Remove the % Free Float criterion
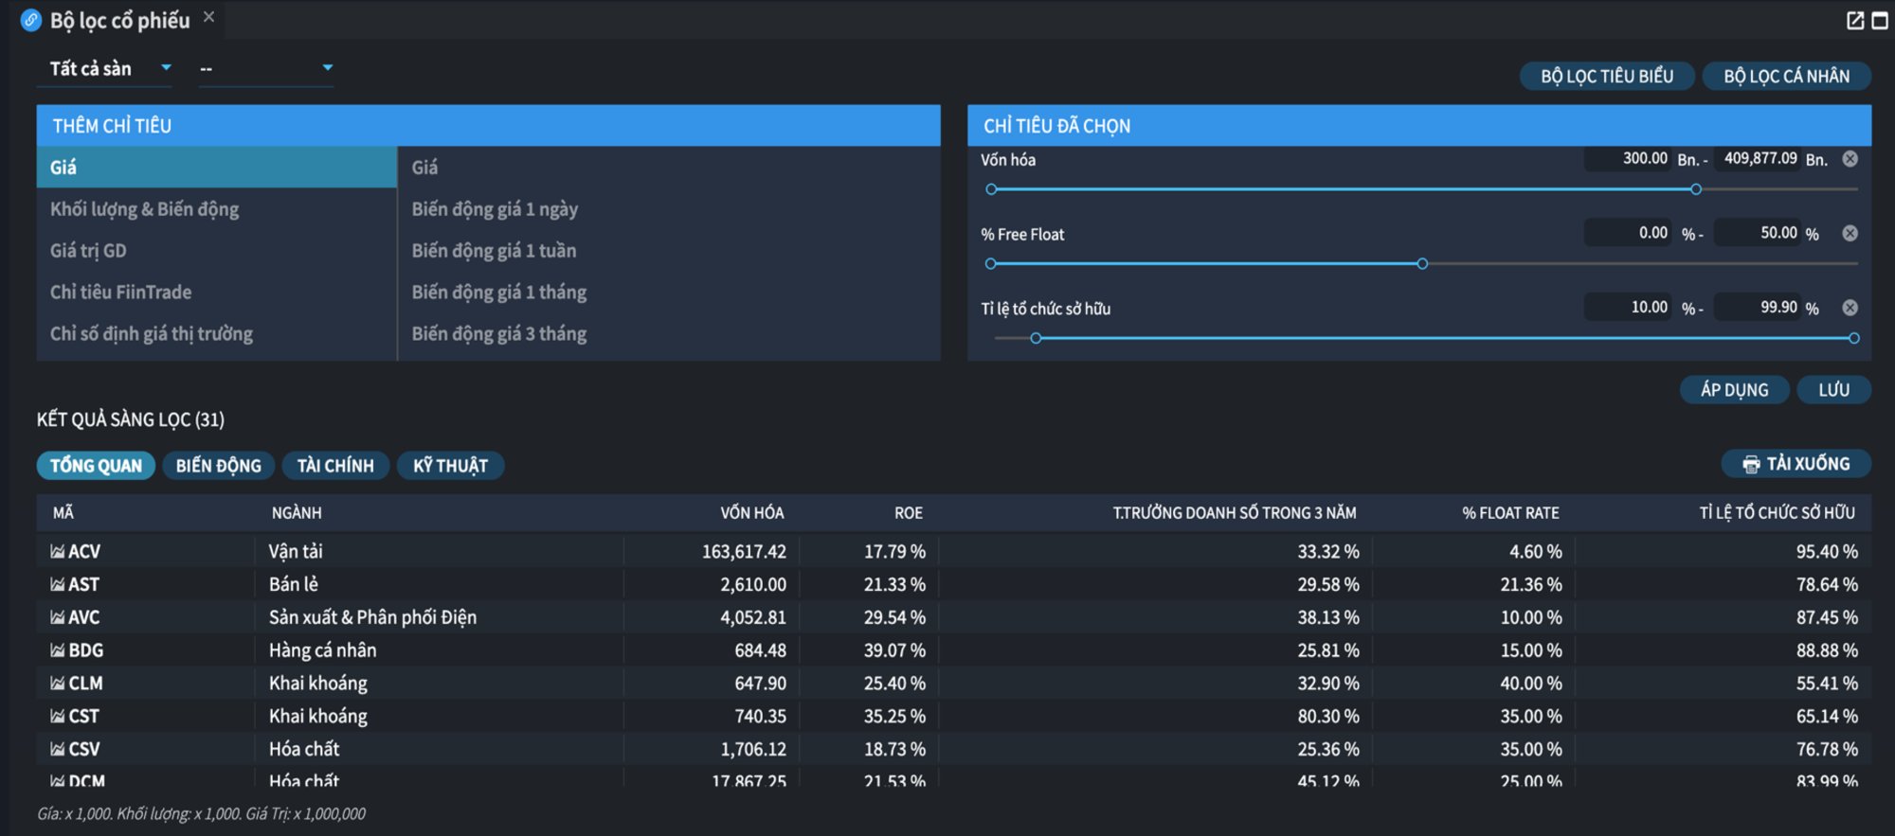This screenshot has width=1895, height=836. click(x=1850, y=233)
